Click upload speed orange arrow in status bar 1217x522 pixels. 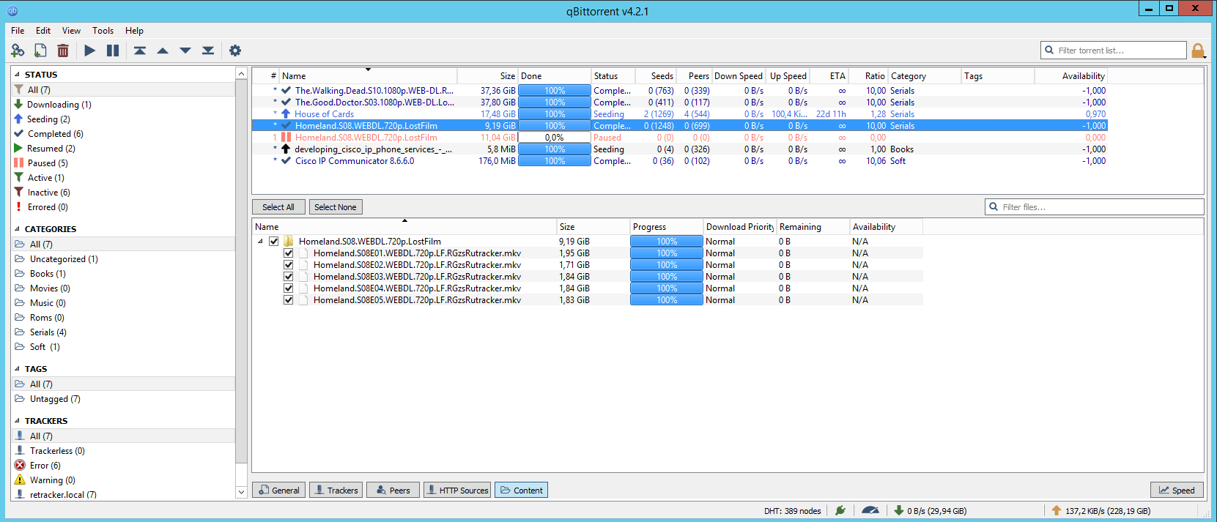pyautogui.click(x=1056, y=510)
